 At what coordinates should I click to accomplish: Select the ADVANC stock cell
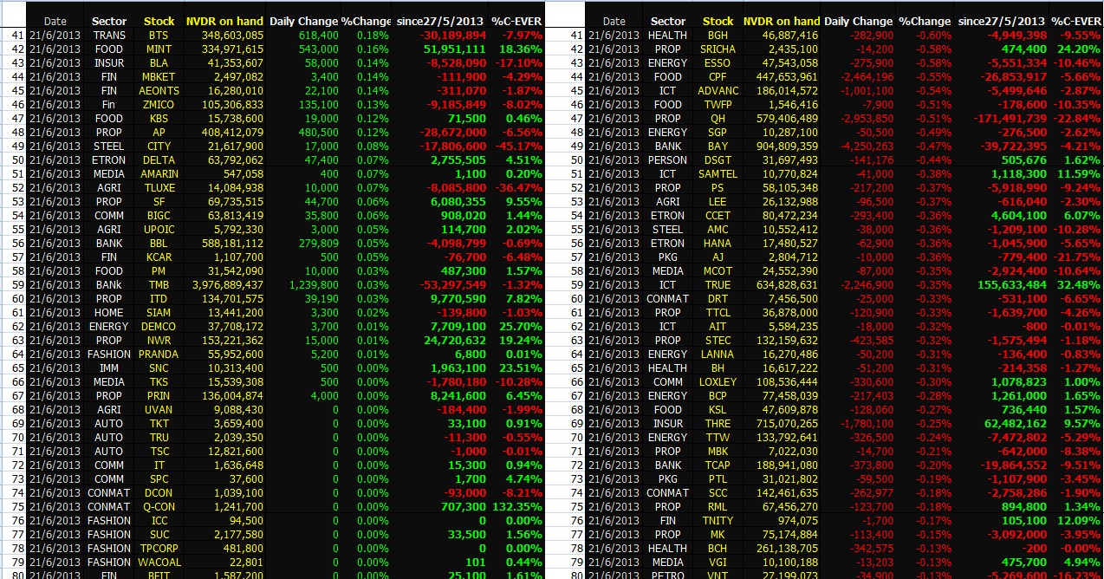click(718, 91)
